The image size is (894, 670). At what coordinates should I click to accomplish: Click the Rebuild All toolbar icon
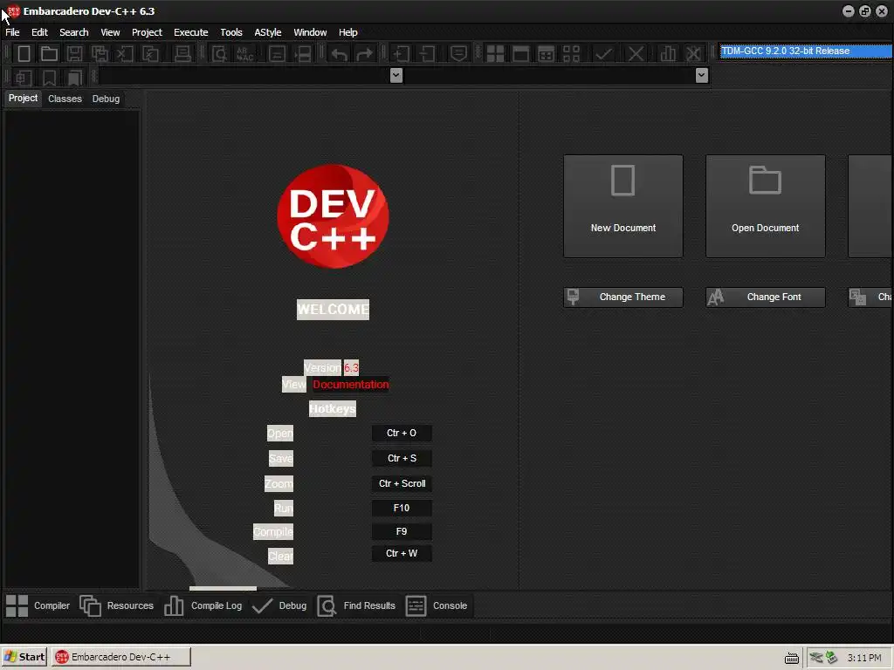tap(571, 53)
